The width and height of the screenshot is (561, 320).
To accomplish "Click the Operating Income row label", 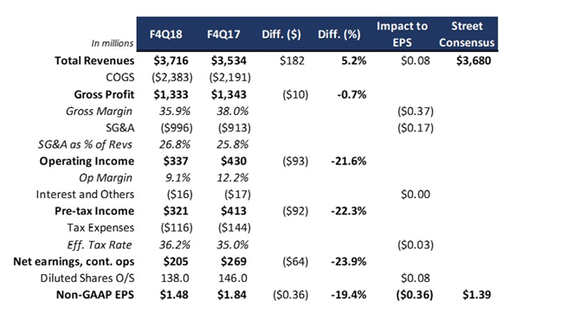I will click(87, 161).
